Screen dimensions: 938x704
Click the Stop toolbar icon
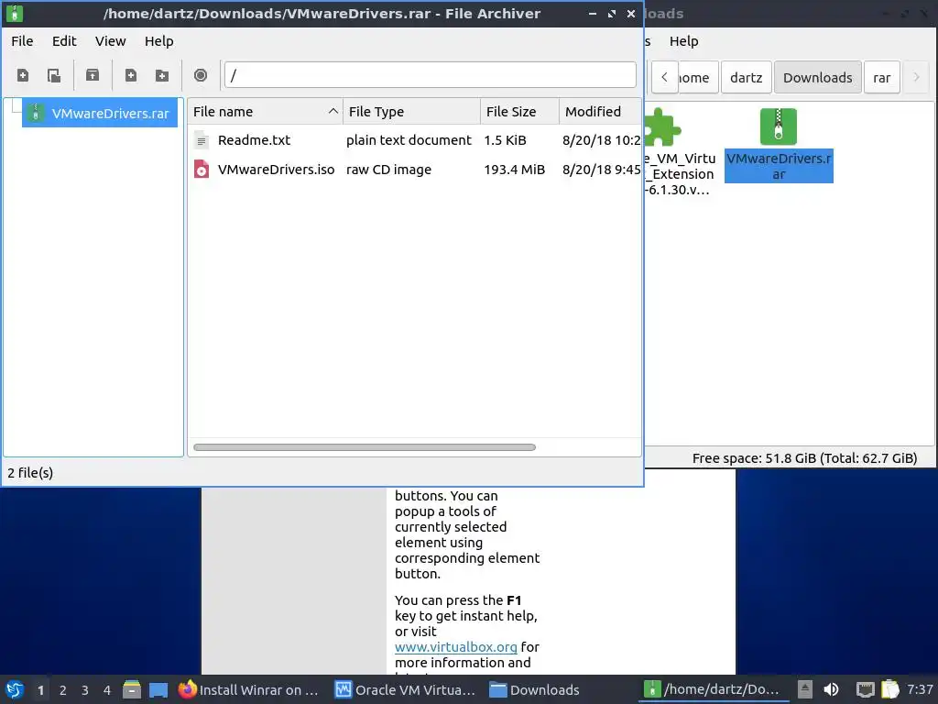click(201, 75)
